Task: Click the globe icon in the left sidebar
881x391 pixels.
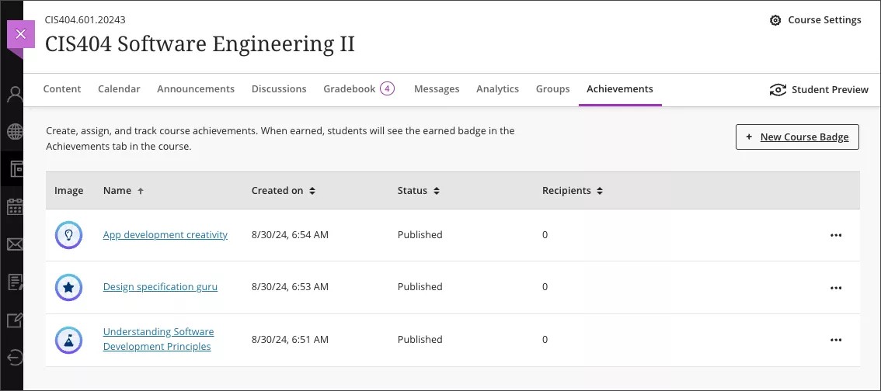Action: pos(14,131)
